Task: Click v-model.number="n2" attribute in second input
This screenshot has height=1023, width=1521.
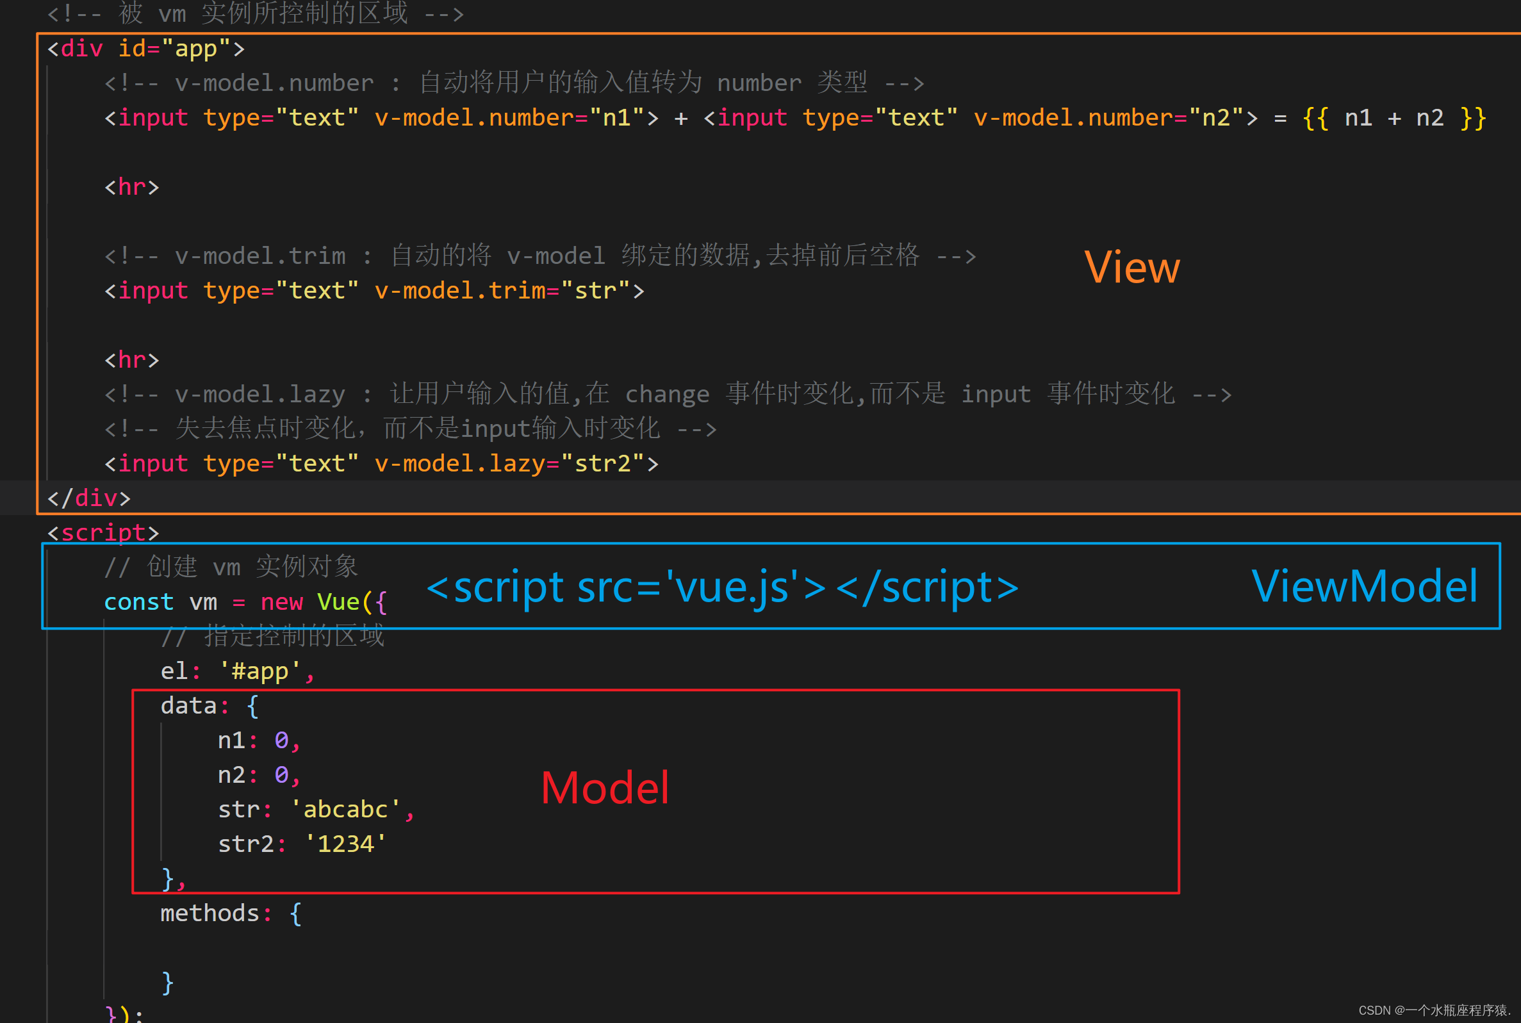Action: [1108, 118]
